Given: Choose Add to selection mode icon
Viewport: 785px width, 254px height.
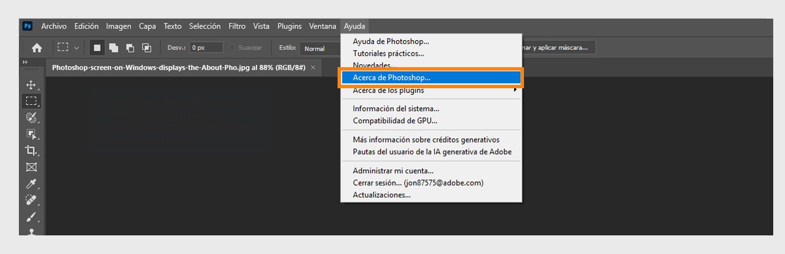Looking at the screenshot, I should coord(114,48).
